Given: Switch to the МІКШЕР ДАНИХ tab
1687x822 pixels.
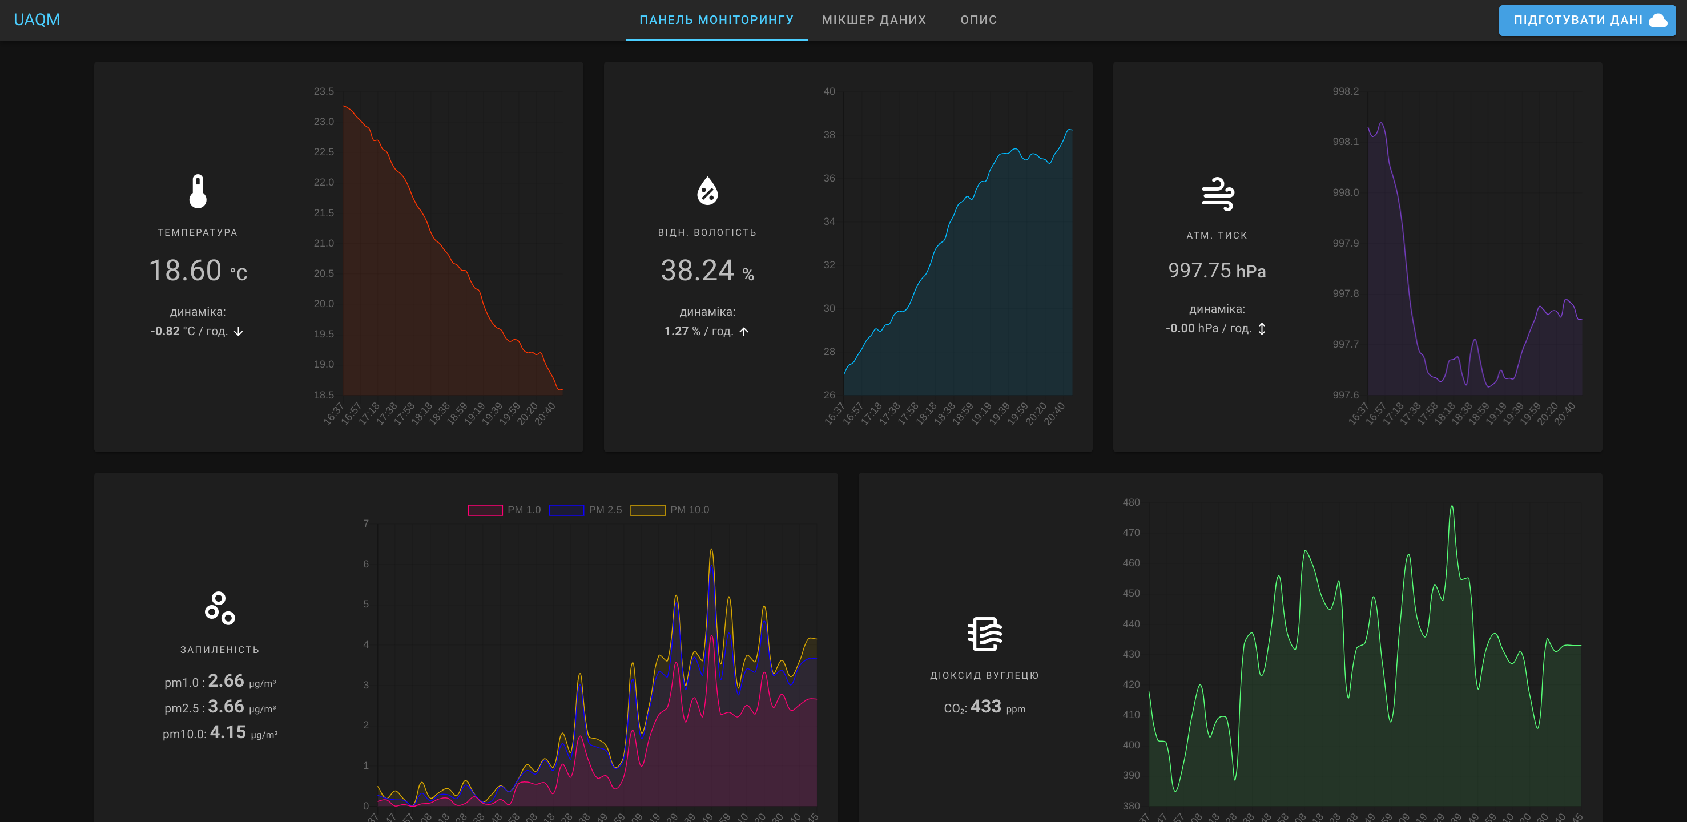Looking at the screenshot, I should pos(873,19).
